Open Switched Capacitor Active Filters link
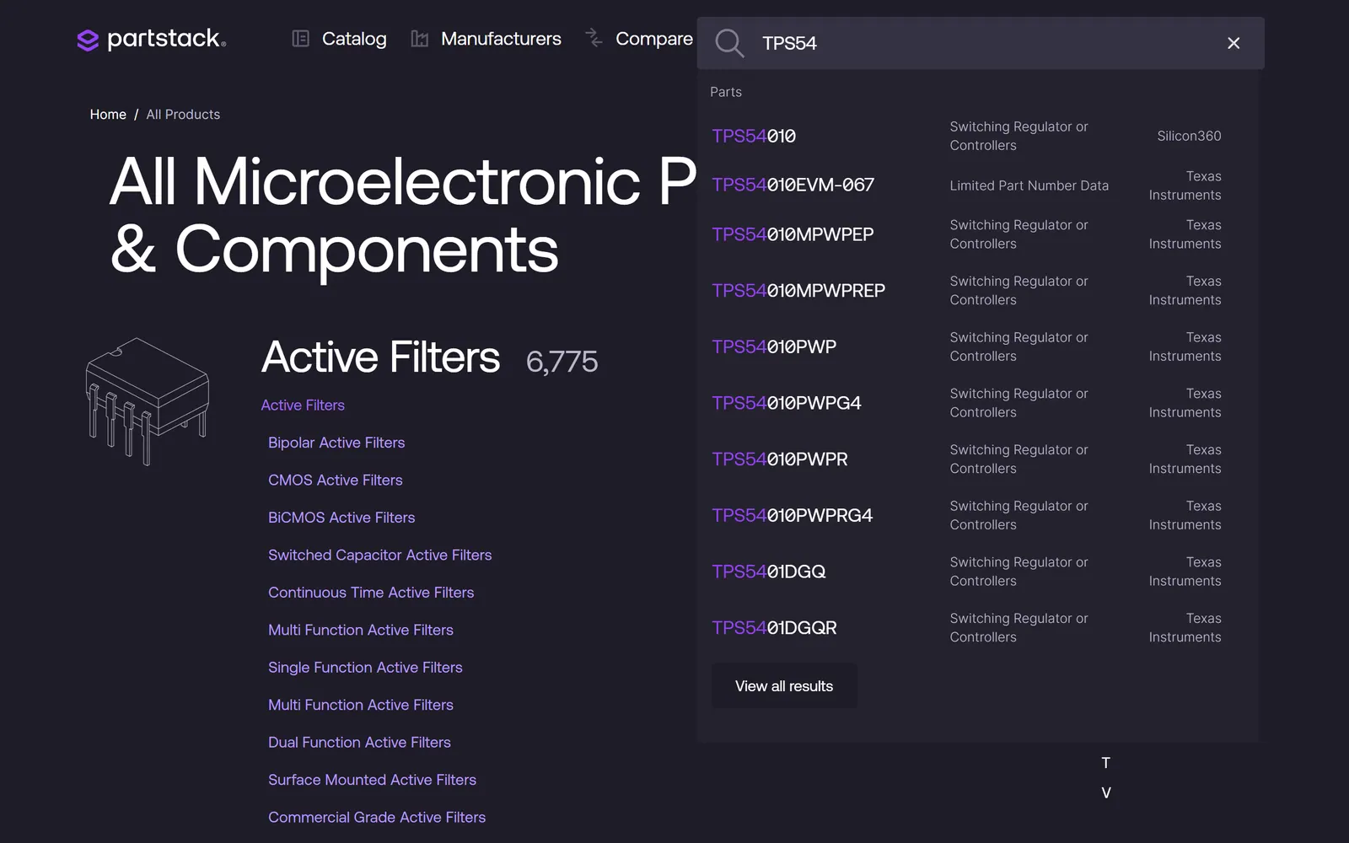This screenshot has height=843, width=1349. point(379,555)
